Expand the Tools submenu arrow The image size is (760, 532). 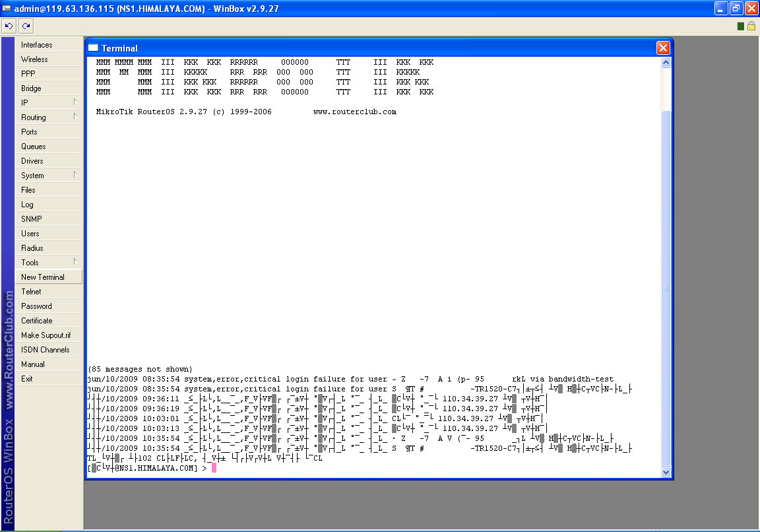coord(75,262)
